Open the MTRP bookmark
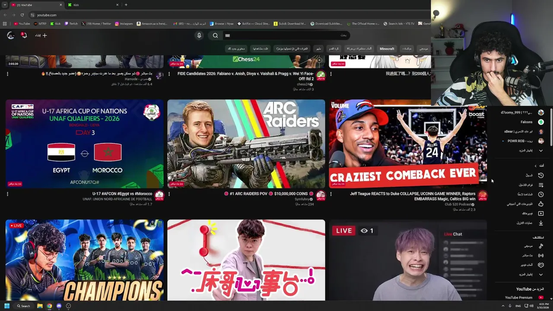 [40, 24]
